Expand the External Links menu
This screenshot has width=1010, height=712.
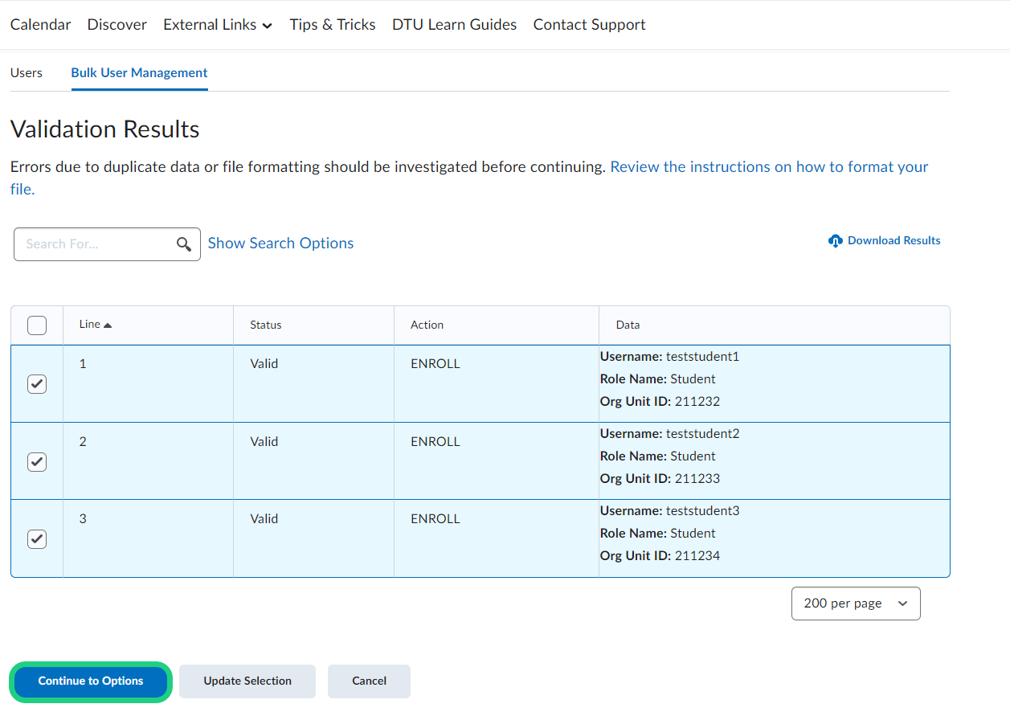(218, 25)
